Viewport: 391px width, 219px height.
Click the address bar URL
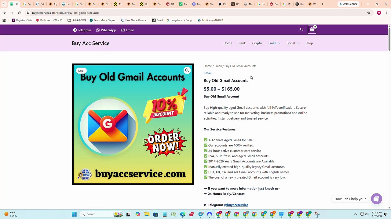(65, 13)
